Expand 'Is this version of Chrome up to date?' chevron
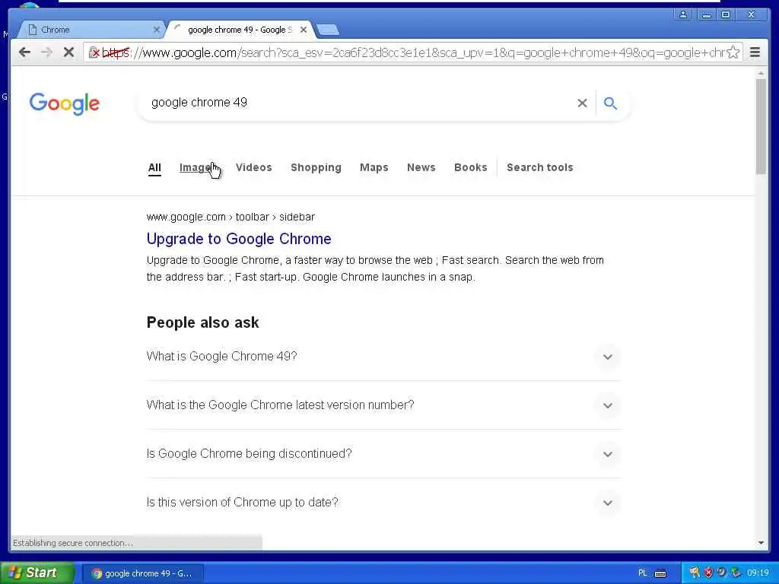 coord(607,503)
